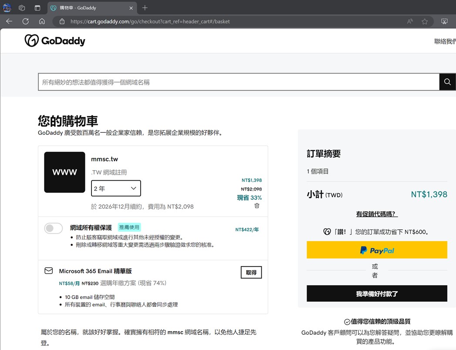456x350 pixels.
Task: Click the lock site info icon
Action: click(x=62, y=21)
